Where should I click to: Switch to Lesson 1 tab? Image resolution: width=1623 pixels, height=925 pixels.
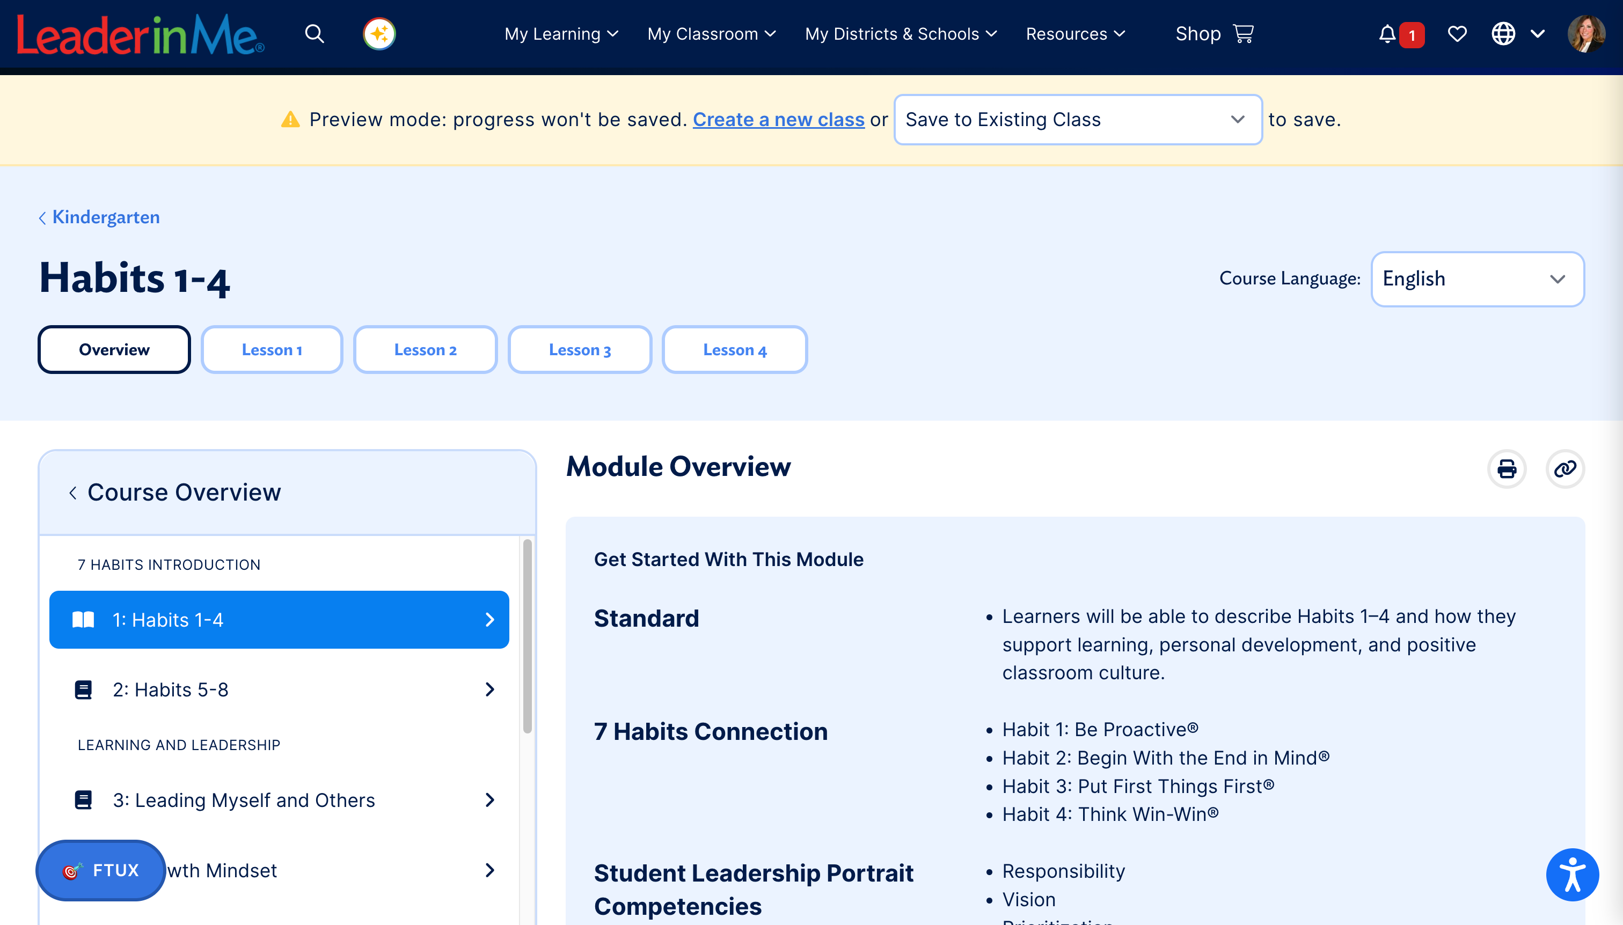[x=272, y=349]
